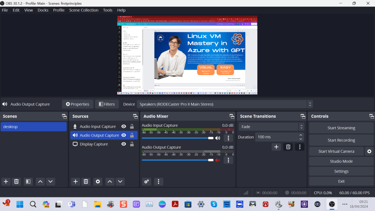Increase transition duration stepper
This screenshot has width=375, height=211.
click(x=301, y=135)
